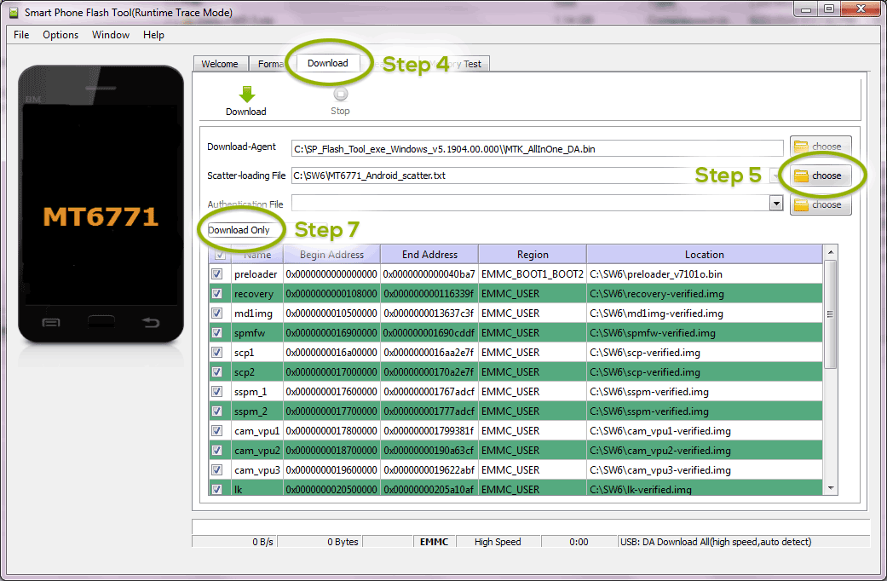The height and width of the screenshot is (581, 887).
Task: Click the EMMC status bar entry
Action: coord(435,542)
